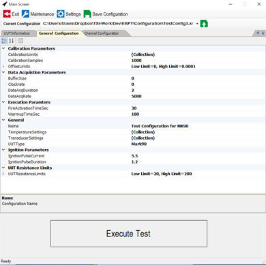Screen dimensions: 266x265
Task: Select the Name property under General
Action: click(x=13, y=126)
